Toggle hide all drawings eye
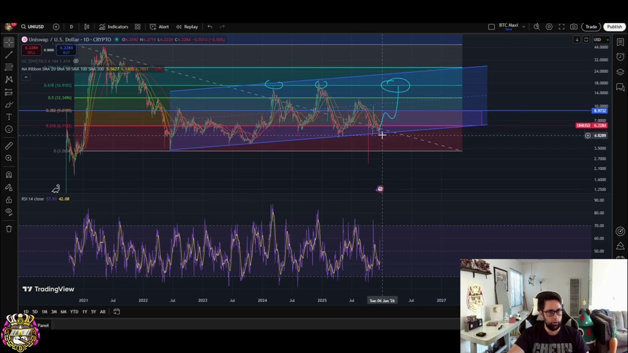Screen dimensions: 628x353 [x=9, y=212]
